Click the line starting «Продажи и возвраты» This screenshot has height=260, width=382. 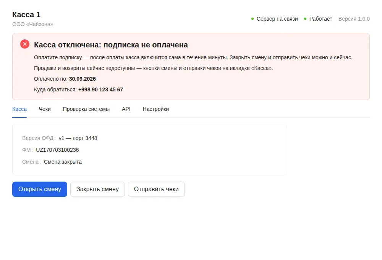pyautogui.click(x=154, y=68)
